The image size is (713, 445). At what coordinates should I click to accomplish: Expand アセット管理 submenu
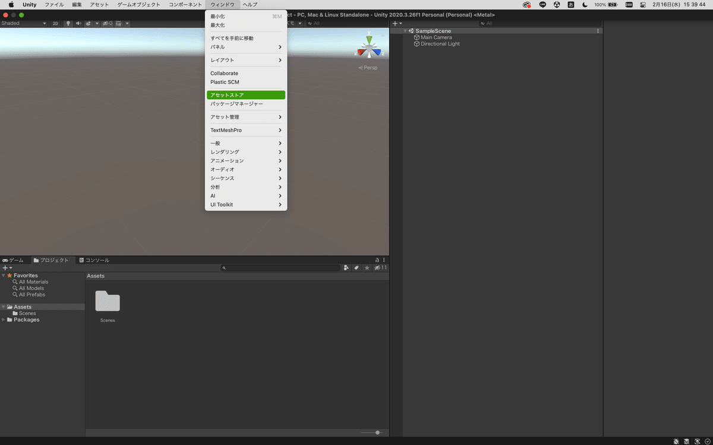click(246, 117)
